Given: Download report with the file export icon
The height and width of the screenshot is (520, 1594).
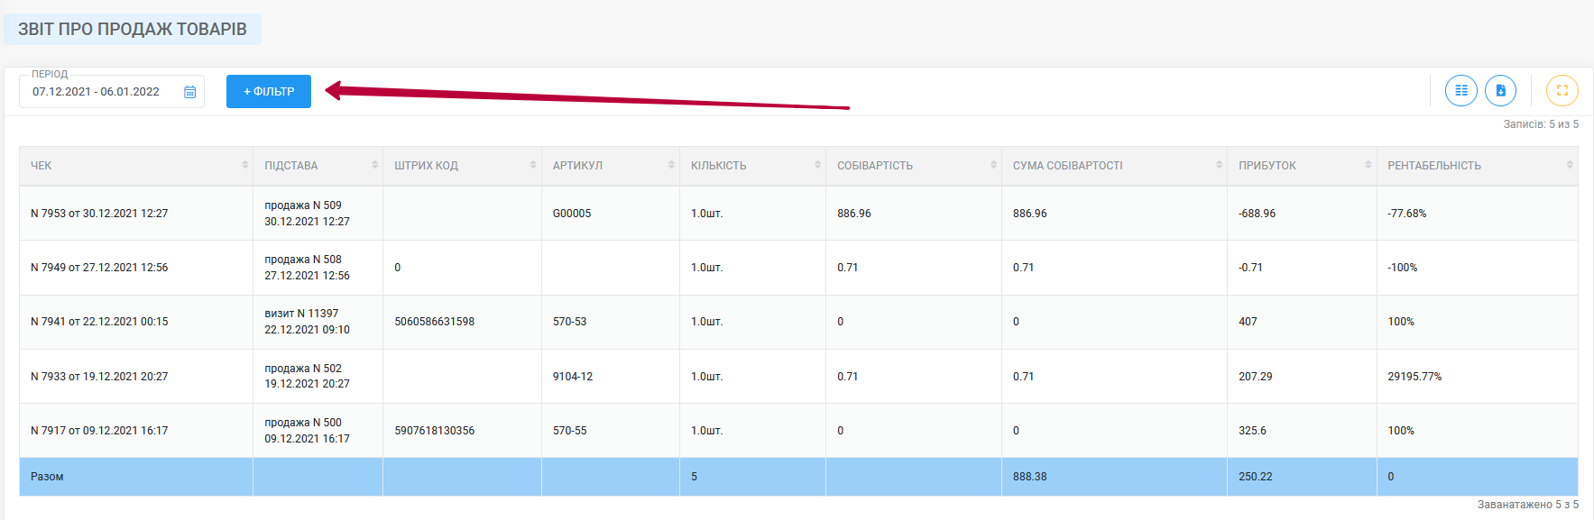Looking at the screenshot, I should [x=1501, y=90].
